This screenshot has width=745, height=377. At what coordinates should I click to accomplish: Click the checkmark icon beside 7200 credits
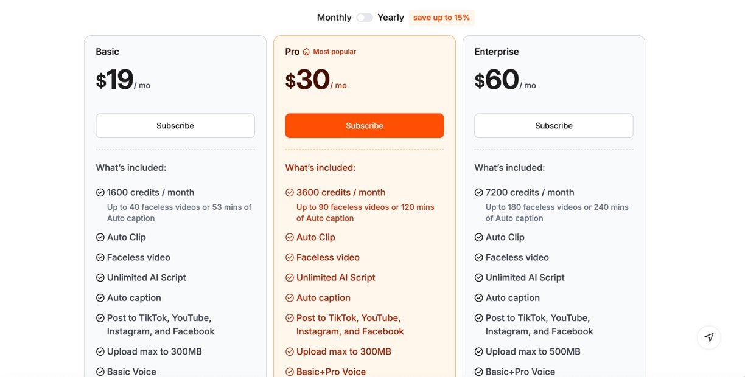click(479, 192)
